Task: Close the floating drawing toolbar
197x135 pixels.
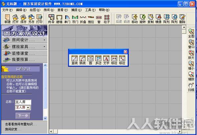Action: coord(125,52)
